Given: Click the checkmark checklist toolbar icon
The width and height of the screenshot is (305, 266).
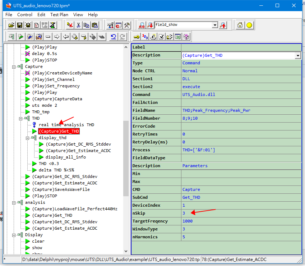Looking at the screenshot, I should pyautogui.click(x=161, y=37).
